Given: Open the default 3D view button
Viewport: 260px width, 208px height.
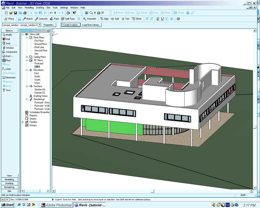Looking at the screenshot, I should [101, 13].
